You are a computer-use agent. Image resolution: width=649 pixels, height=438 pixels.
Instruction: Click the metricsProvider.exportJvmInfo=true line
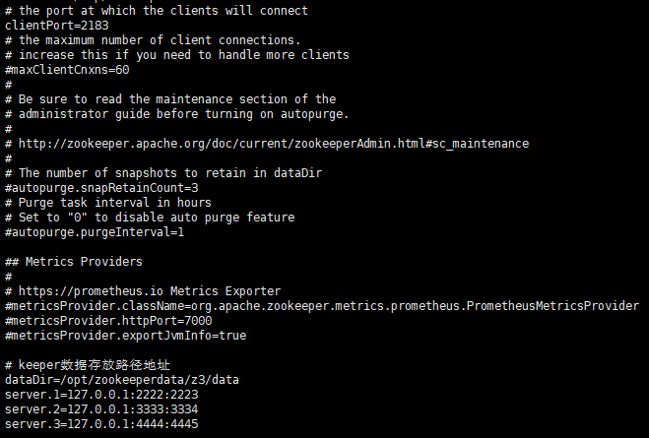pos(125,336)
